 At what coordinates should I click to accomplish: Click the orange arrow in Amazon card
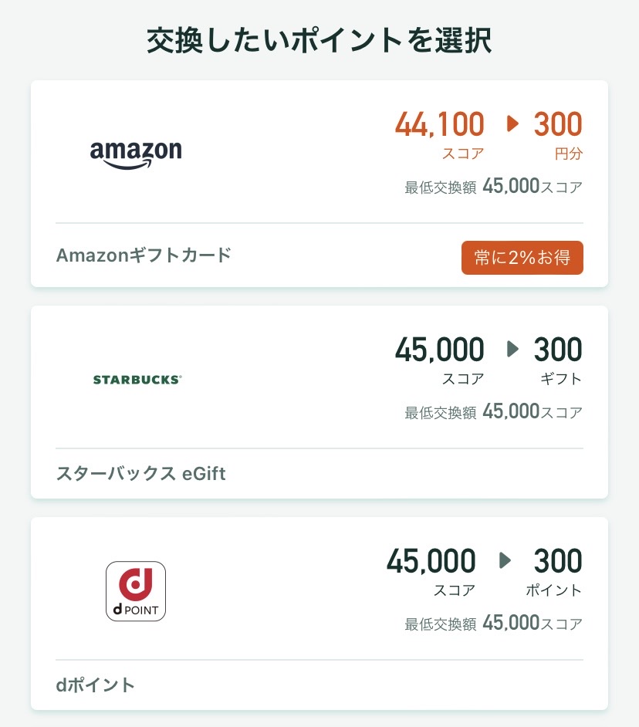(512, 123)
